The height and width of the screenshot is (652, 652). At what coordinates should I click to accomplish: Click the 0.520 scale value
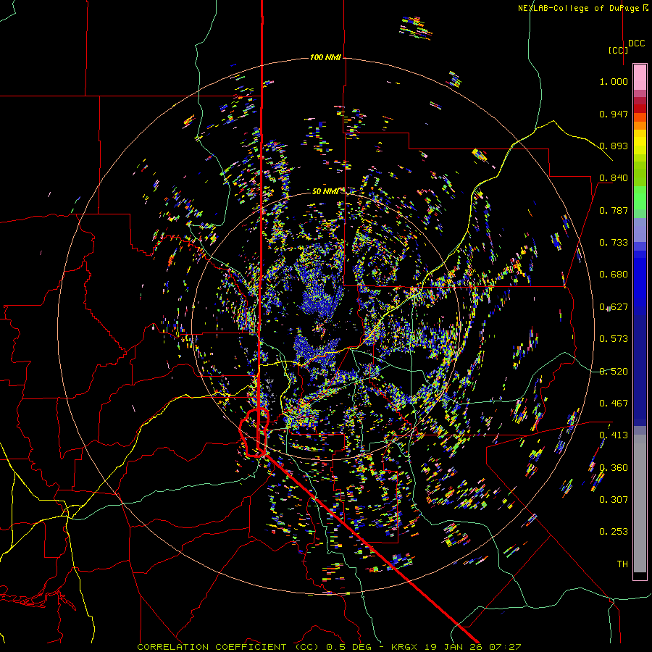(614, 372)
